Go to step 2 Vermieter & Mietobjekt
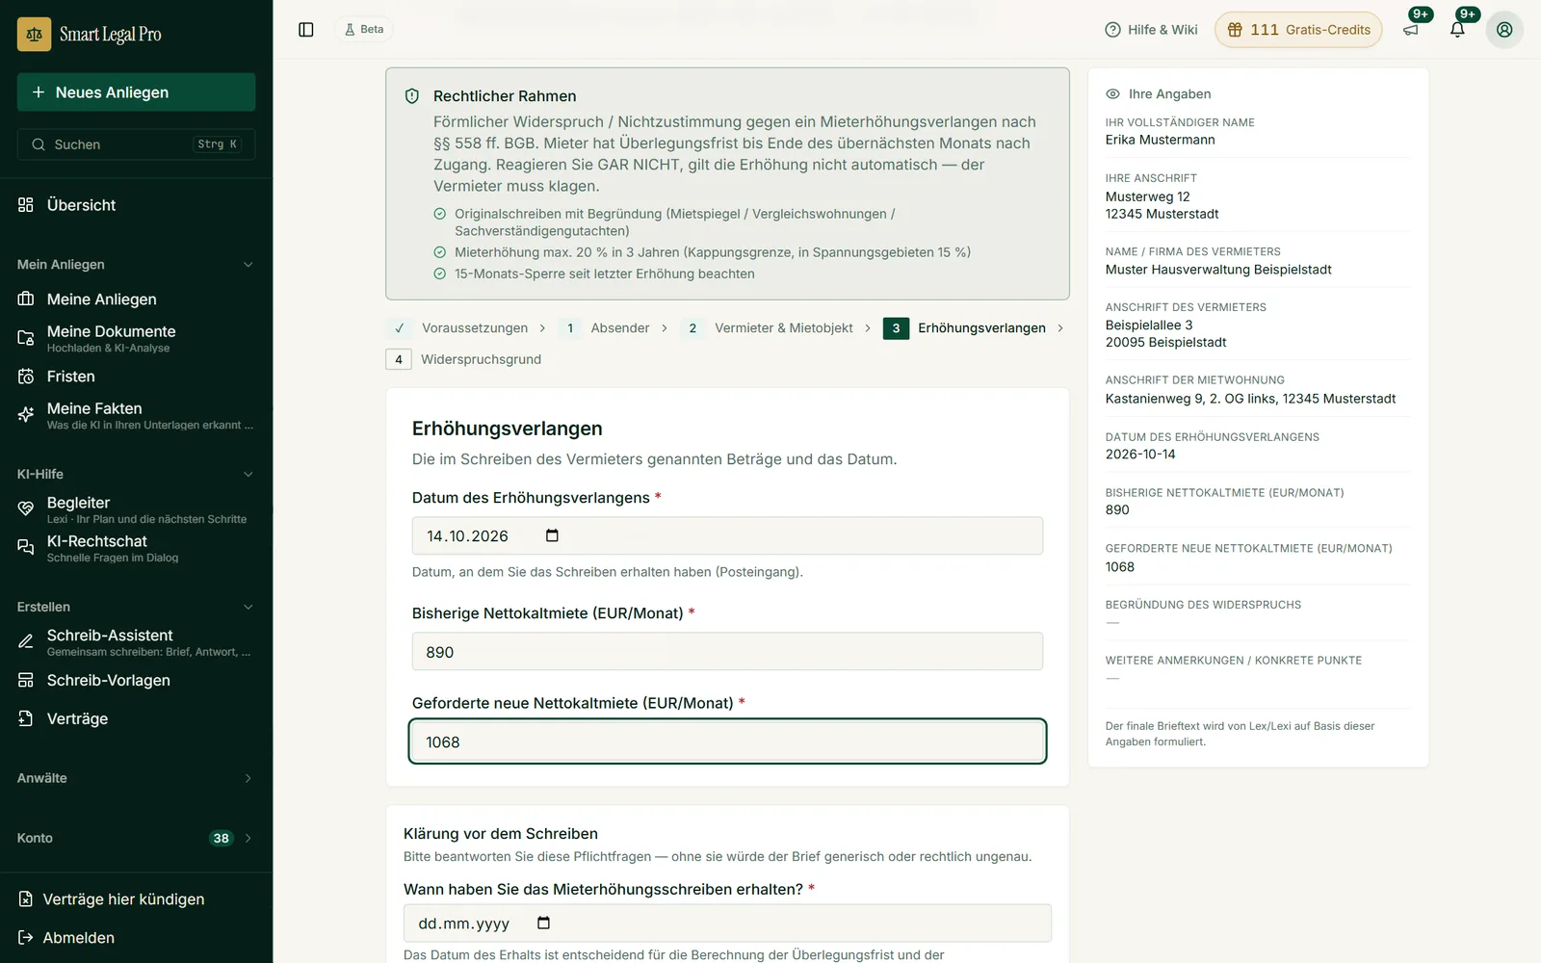This screenshot has height=963, width=1541. 767,328
